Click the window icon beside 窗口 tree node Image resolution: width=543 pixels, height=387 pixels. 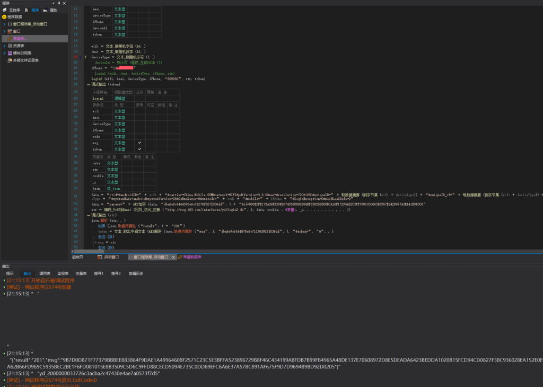pyautogui.click(x=10, y=31)
